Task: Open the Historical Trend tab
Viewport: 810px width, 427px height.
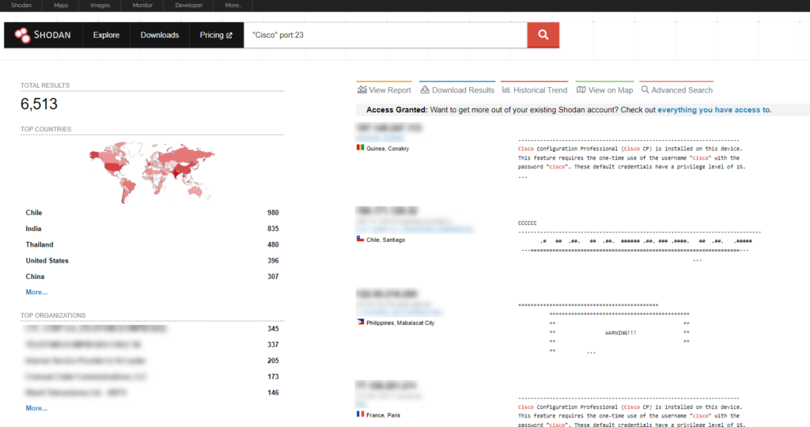Action: tap(535, 90)
